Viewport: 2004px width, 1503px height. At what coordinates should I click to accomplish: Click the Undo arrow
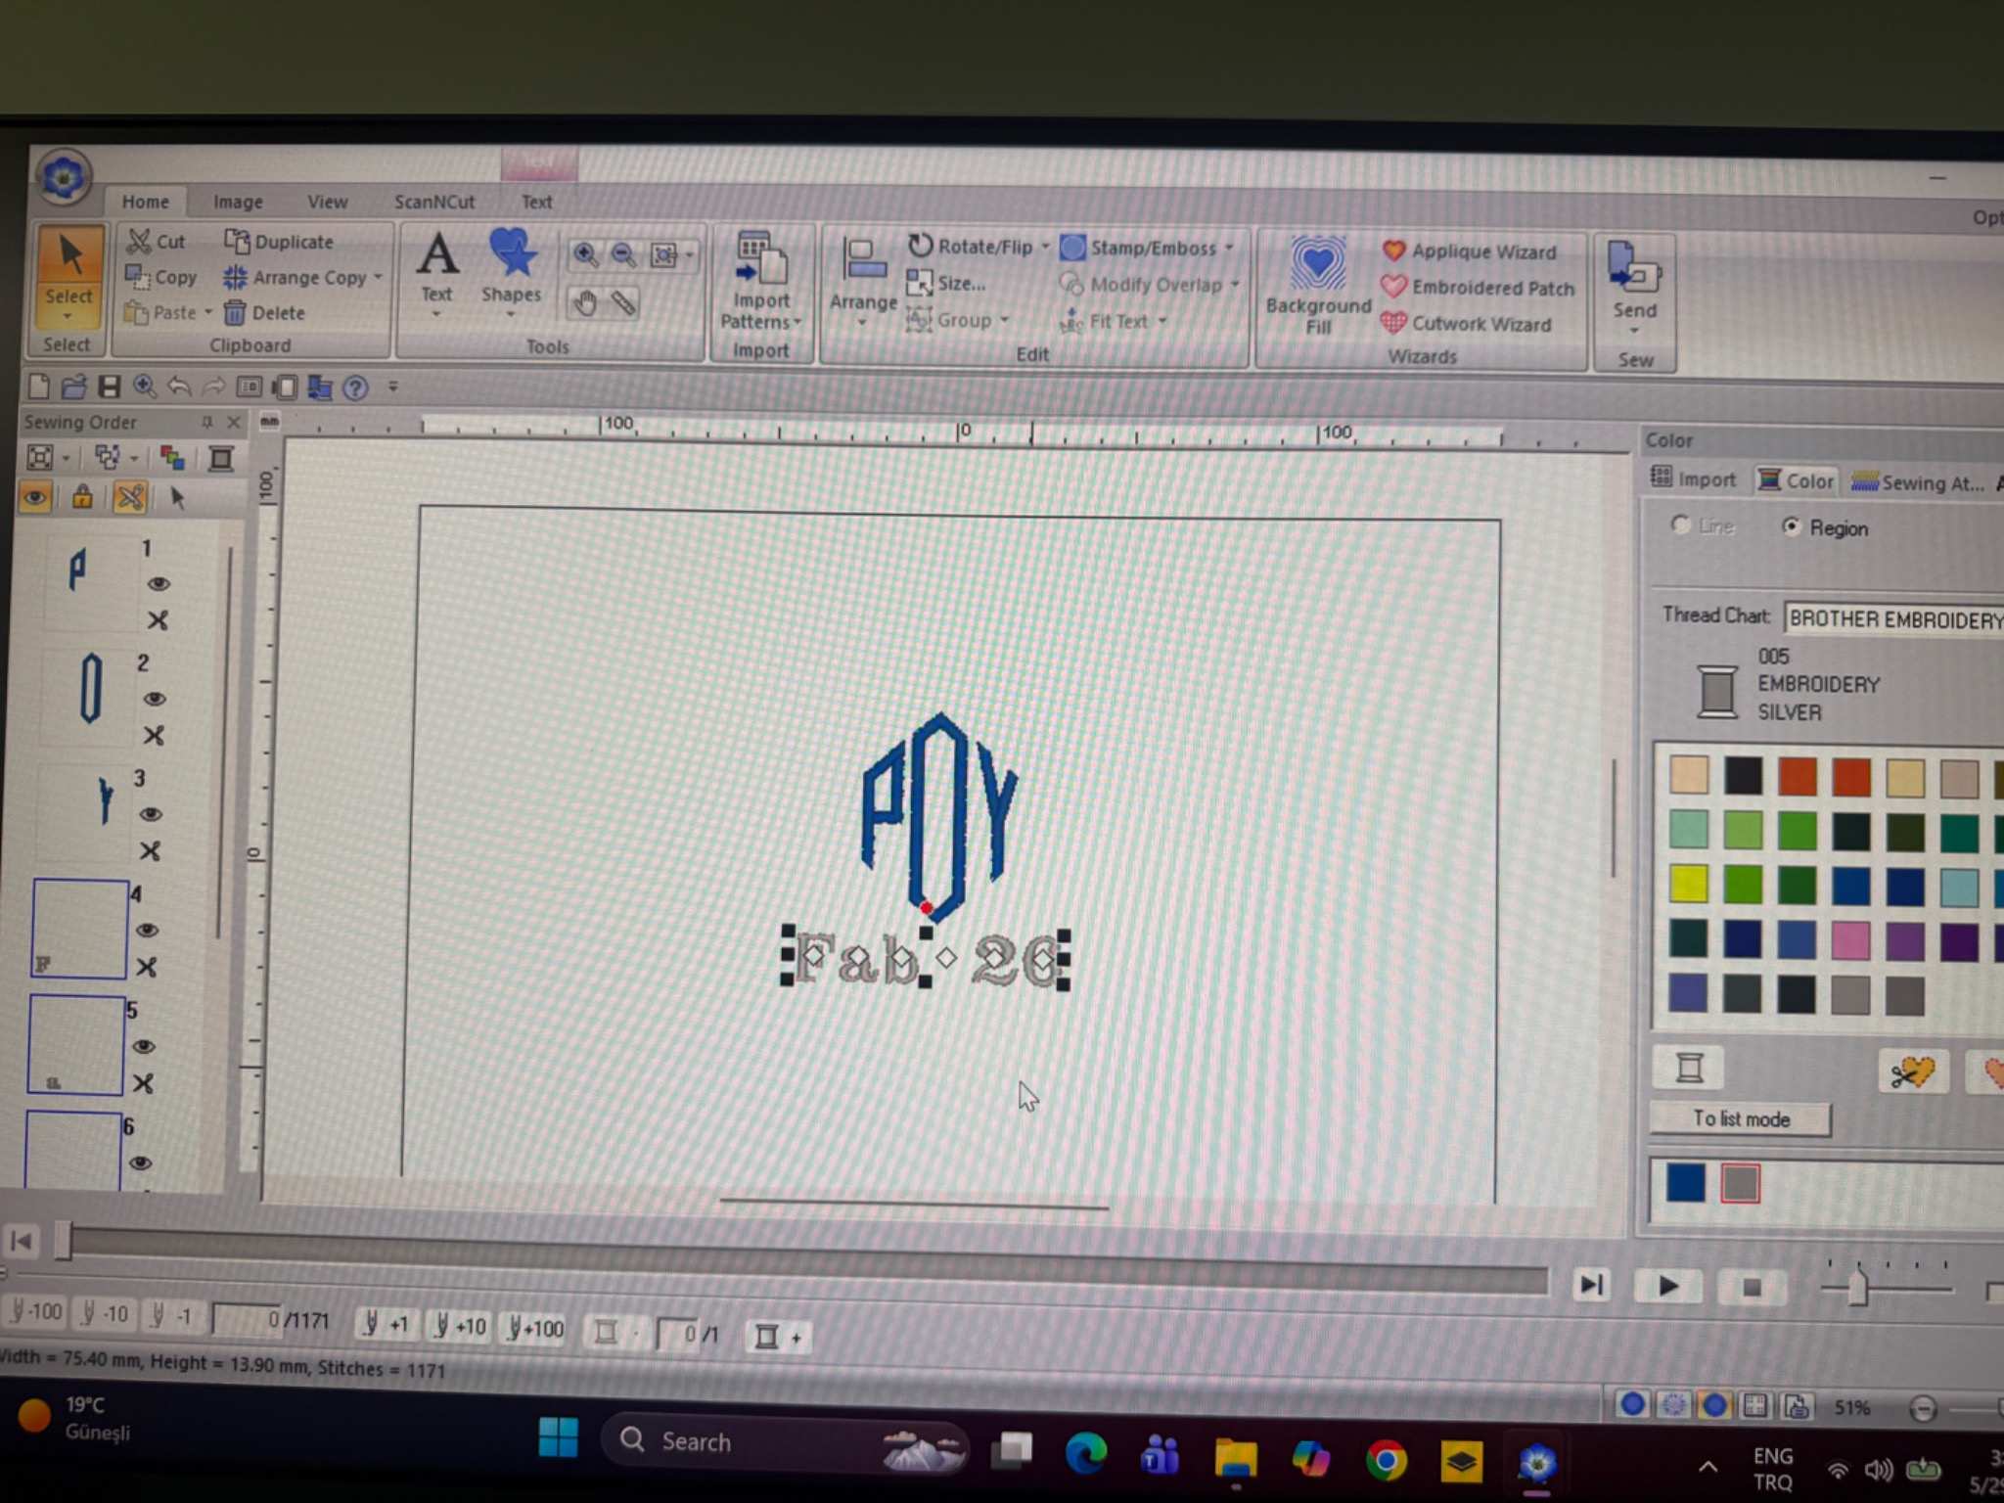[x=179, y=387]
